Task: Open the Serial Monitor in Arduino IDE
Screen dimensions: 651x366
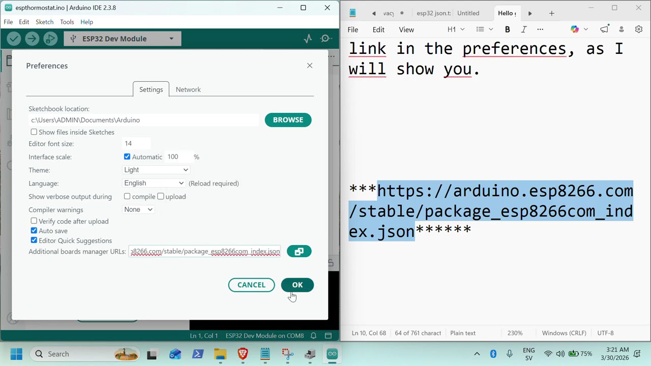Action: [x=326, y=39]
